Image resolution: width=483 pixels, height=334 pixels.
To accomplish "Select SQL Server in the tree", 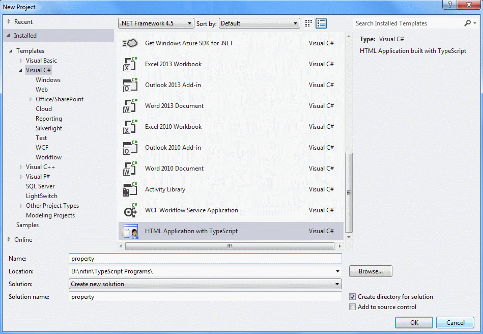I will coord(40,186).
